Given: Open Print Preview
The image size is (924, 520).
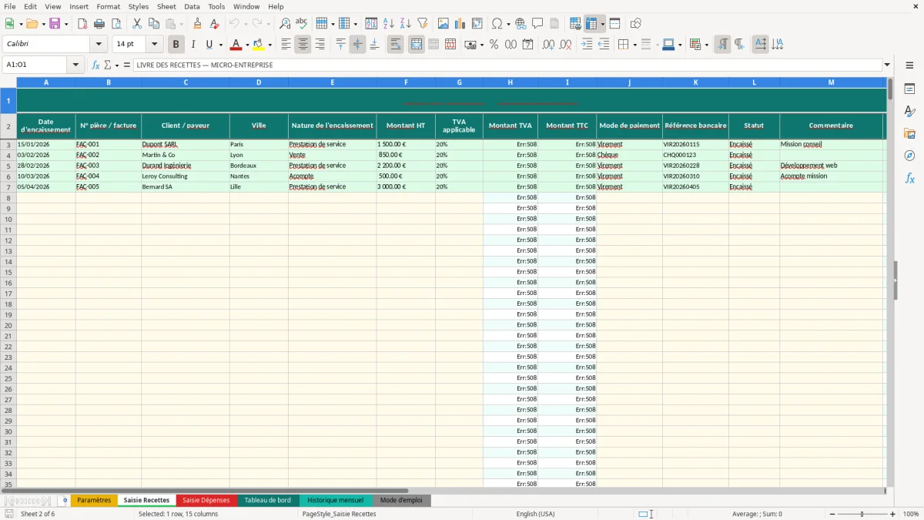Looking at the screenshot, I should (x=116, y=24).
